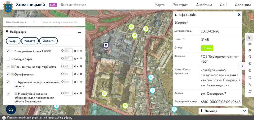
Task: Click the refresh map icon
Action: 250,91
